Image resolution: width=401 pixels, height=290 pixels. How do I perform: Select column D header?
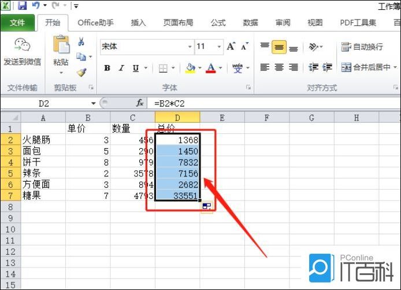coord(177,118)
